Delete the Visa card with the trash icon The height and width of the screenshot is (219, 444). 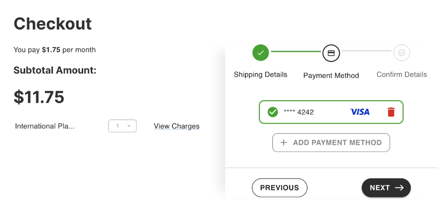tap(391, 112)
